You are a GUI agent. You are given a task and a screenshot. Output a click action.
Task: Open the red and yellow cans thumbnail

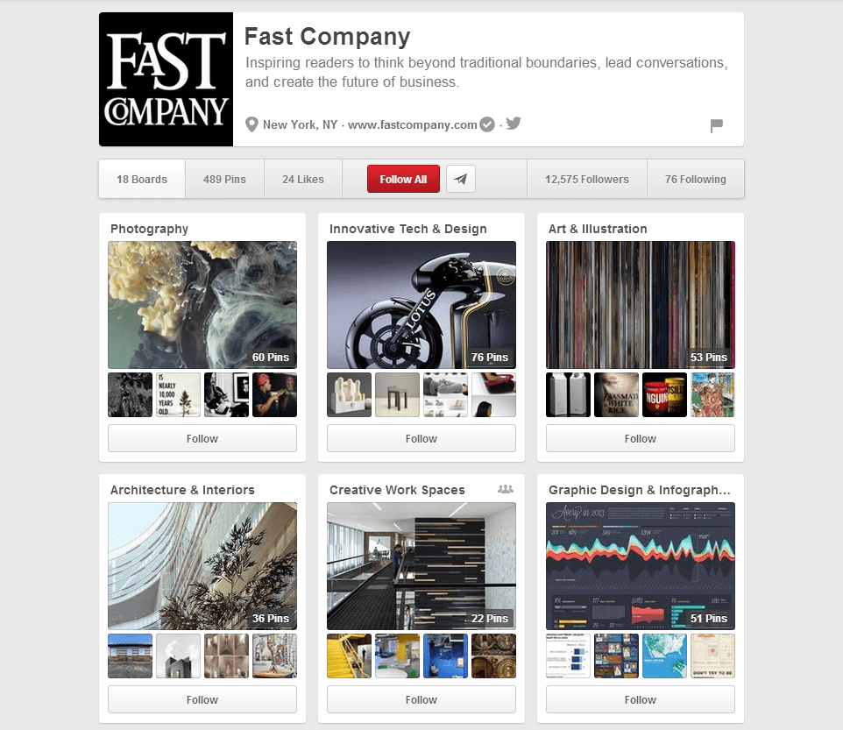[664, 395]
